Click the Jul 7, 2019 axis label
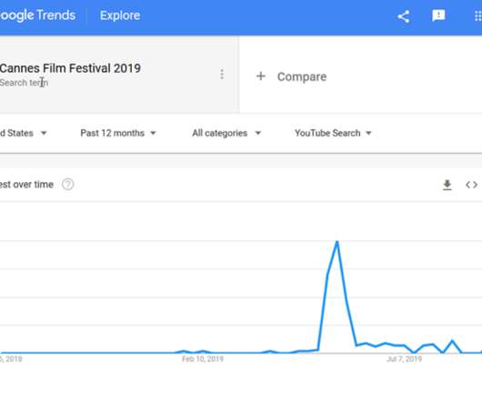Viewport: 482px width, 403px height. tap(404, 359)
